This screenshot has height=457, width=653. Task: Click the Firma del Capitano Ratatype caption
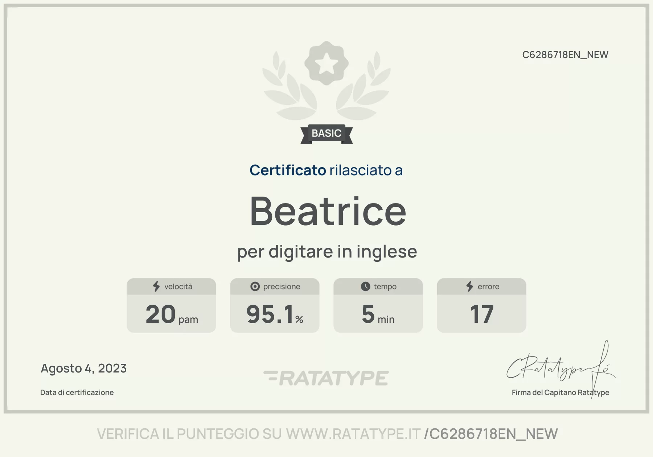tap(560, 392)
